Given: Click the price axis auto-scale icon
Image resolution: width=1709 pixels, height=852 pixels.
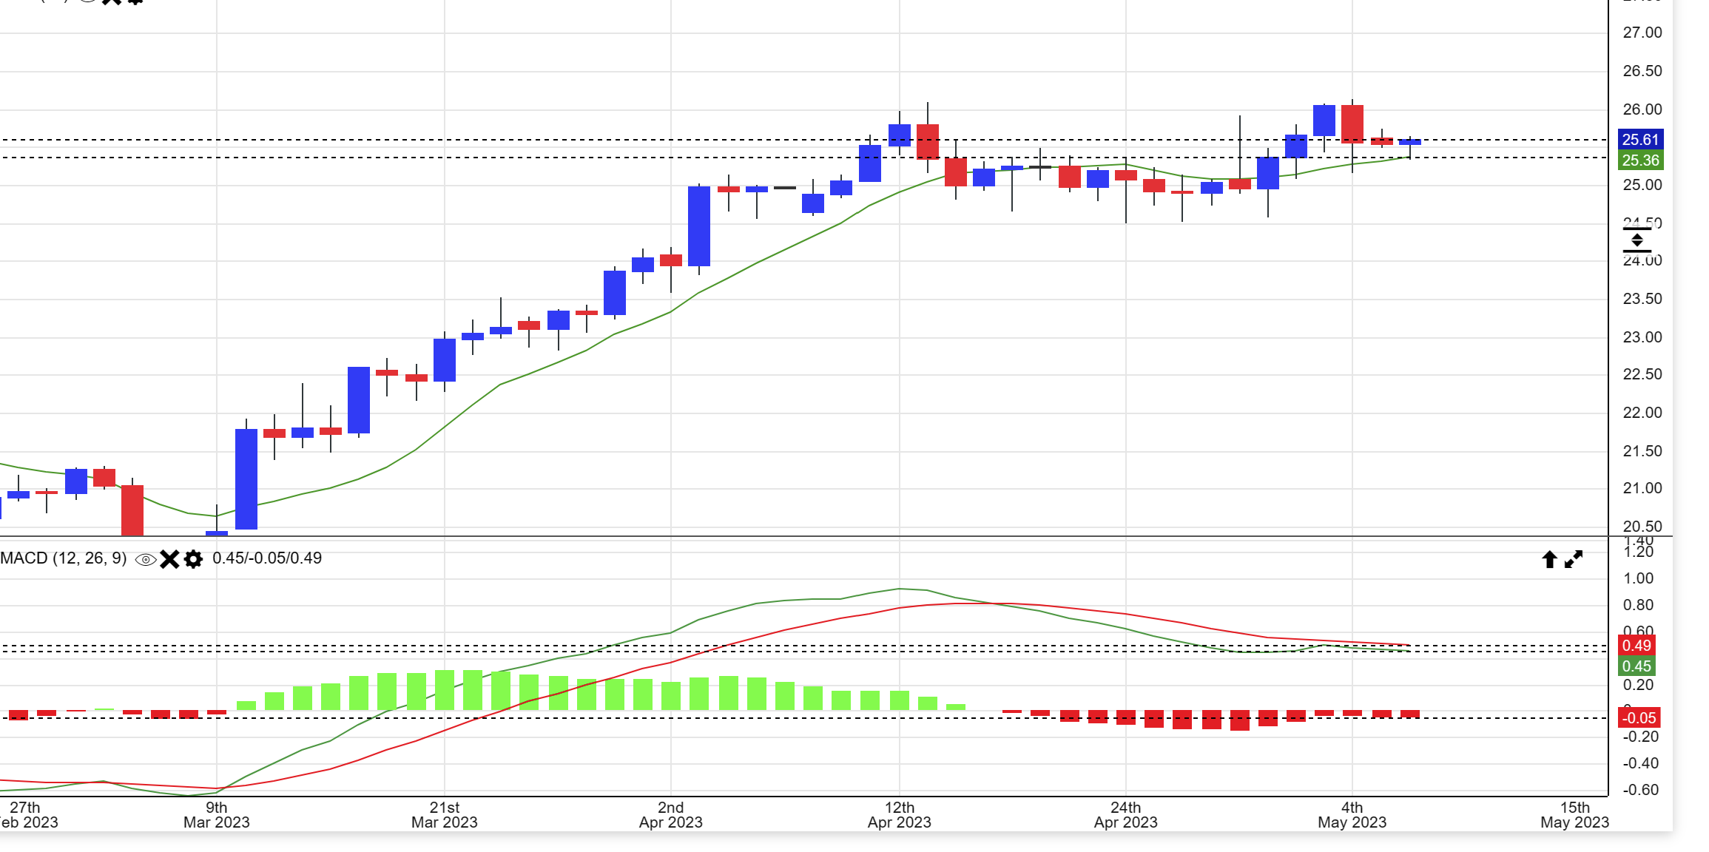Looking at the screenshot, I should [1637, 240].
